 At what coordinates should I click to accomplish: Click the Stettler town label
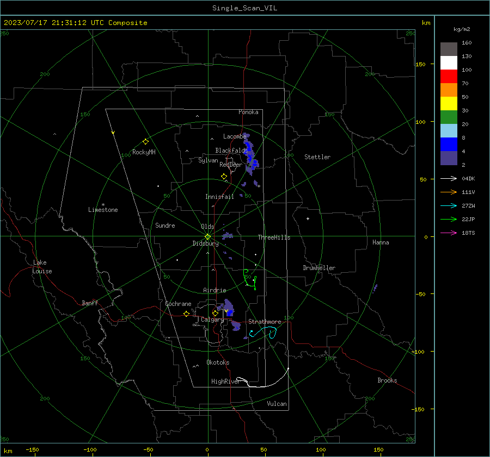coord(317,157)
